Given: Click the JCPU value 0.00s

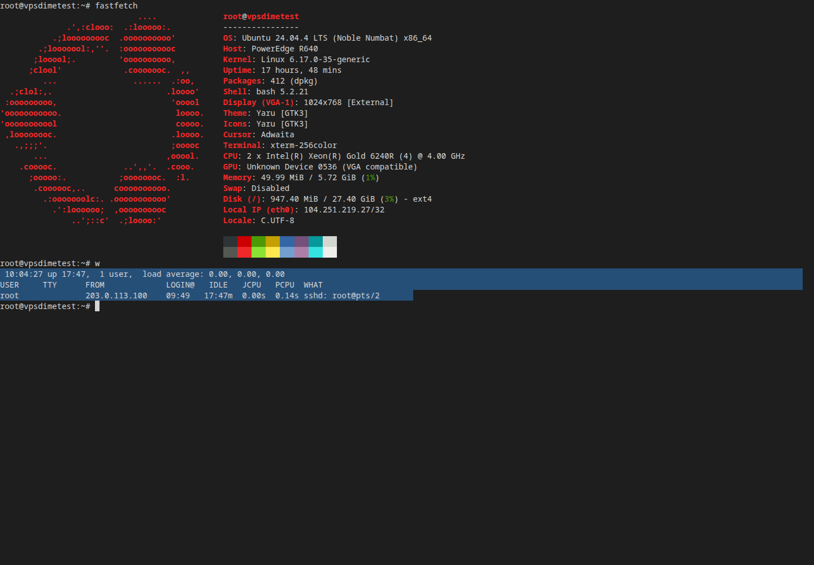Looking at the screenshot, I should pyautogui.click(x=254, y=295).
